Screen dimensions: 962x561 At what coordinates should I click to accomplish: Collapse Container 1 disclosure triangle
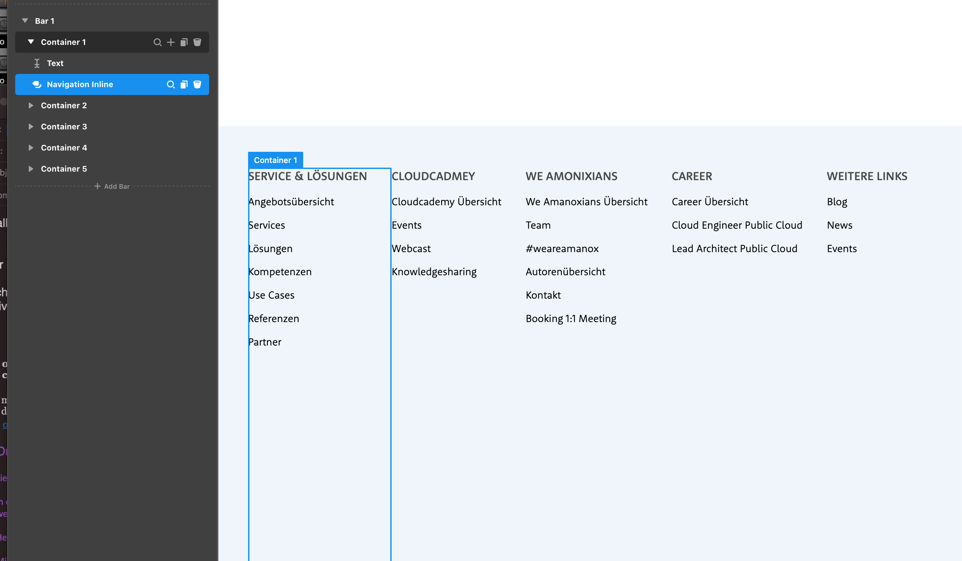tap(31, 42)
